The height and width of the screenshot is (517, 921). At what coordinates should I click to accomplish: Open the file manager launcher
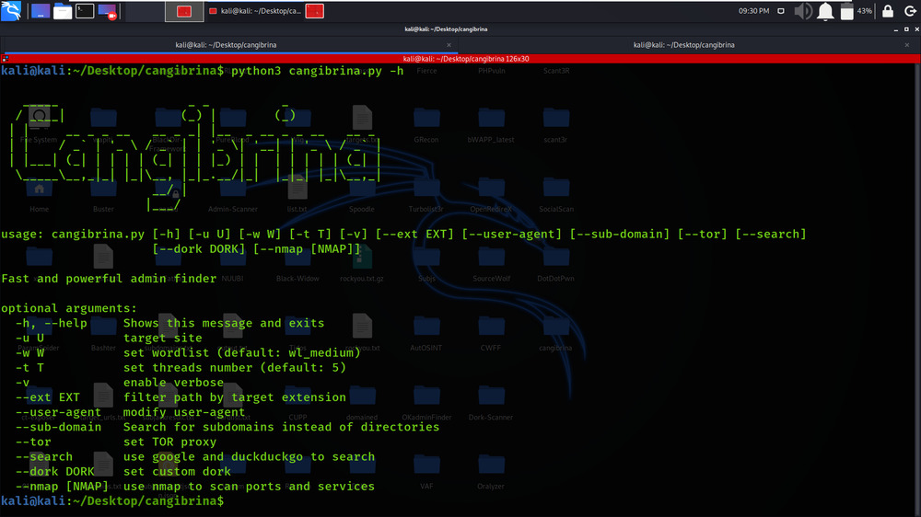(x=63, y=11)
